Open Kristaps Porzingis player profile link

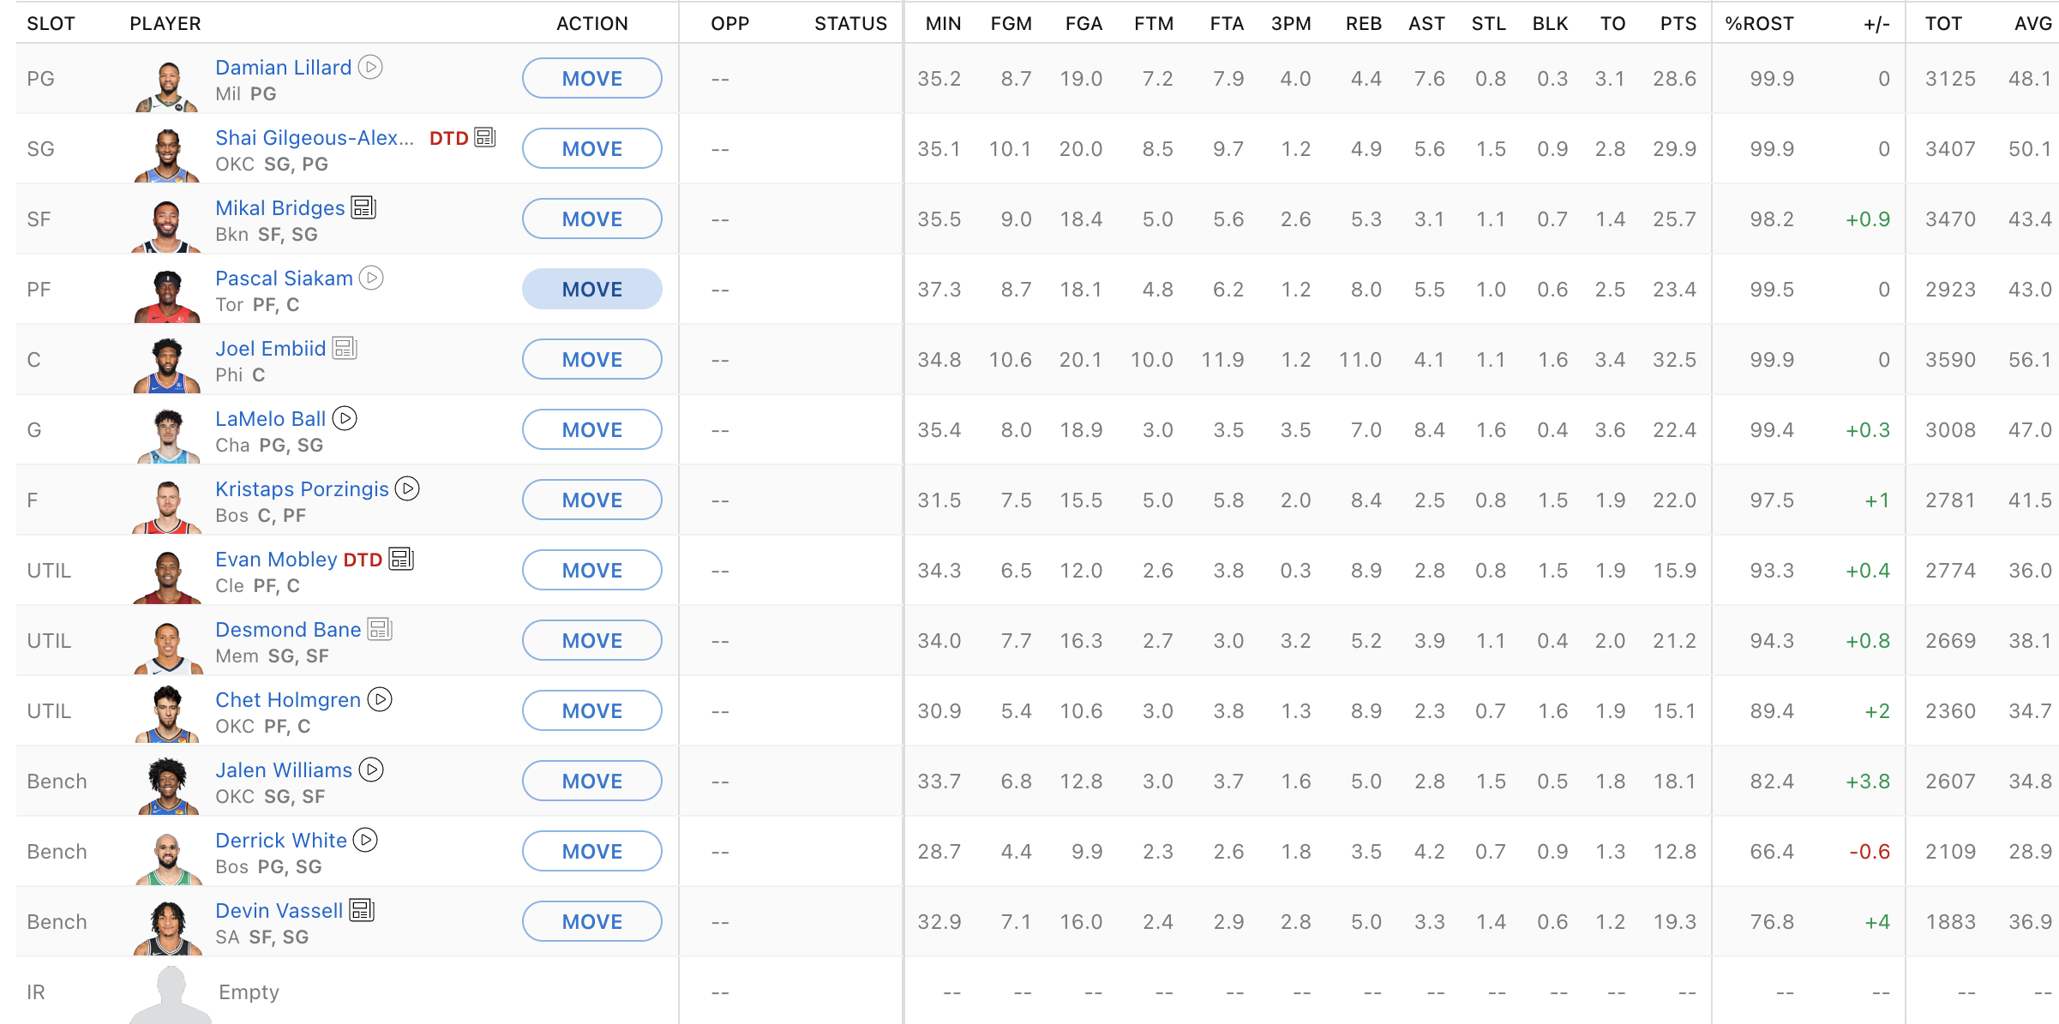pos(302,488)
